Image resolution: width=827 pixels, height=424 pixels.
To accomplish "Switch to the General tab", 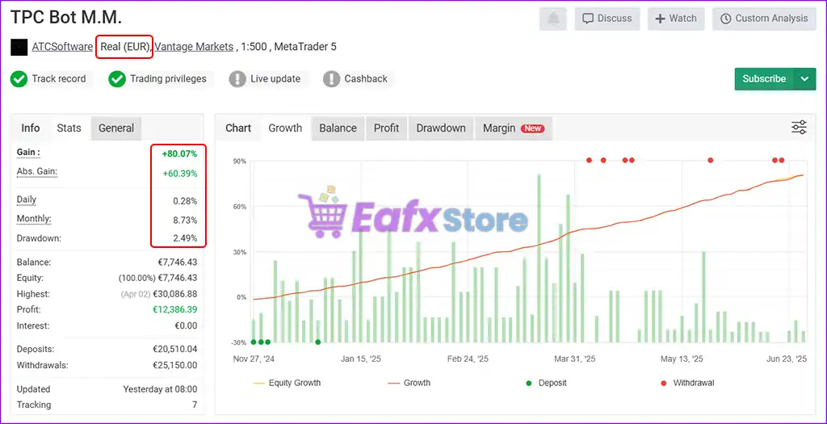I will click(x=116, y=128).
